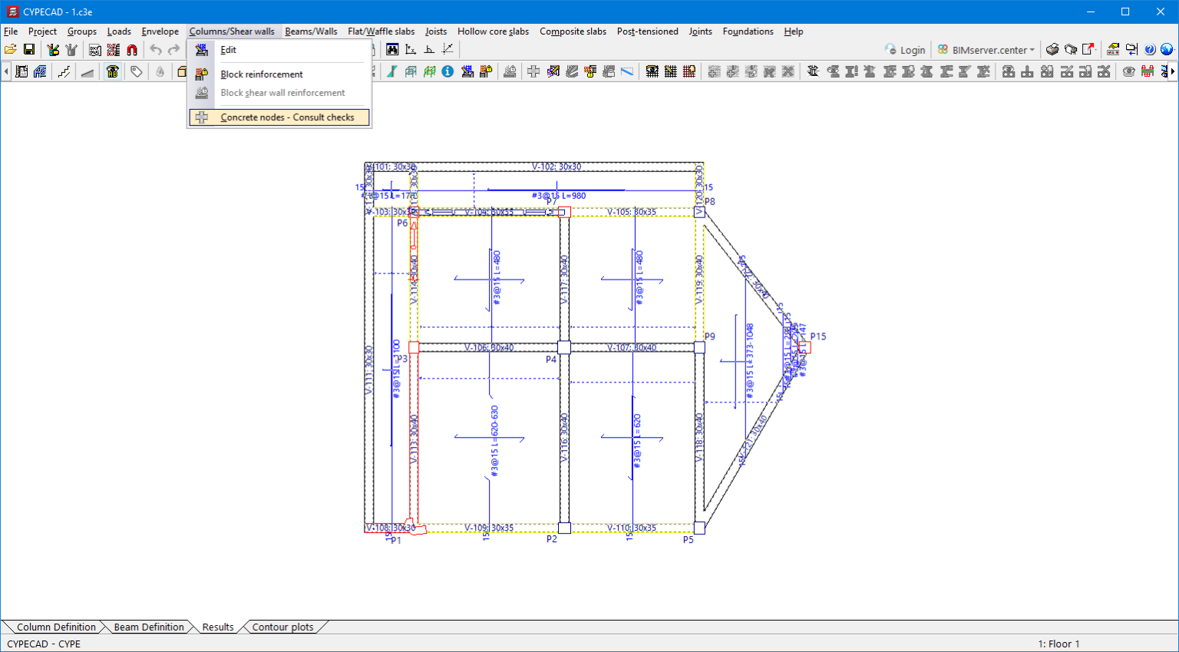Toggle the AB reference texts display
The image size is (1179, 652).
(112, 71)
